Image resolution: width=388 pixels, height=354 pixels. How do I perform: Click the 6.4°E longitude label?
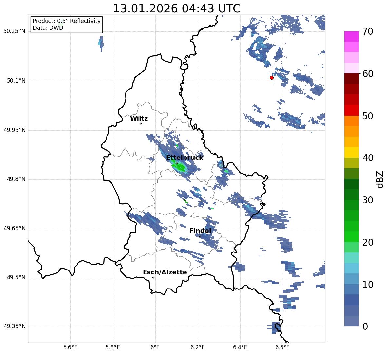tap(240, 347)
